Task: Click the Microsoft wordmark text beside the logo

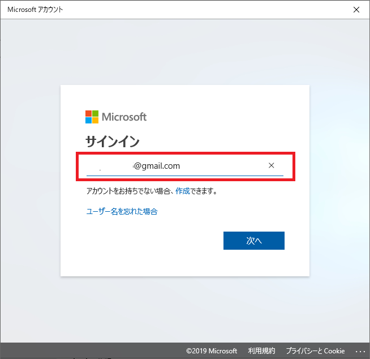Action: click(x=124, y=117)
